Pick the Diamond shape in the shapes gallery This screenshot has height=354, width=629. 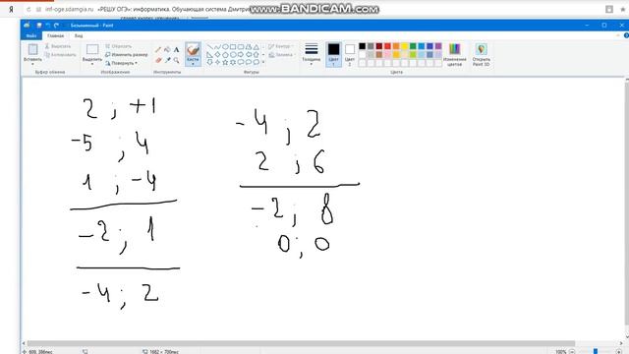pos(217,55)
